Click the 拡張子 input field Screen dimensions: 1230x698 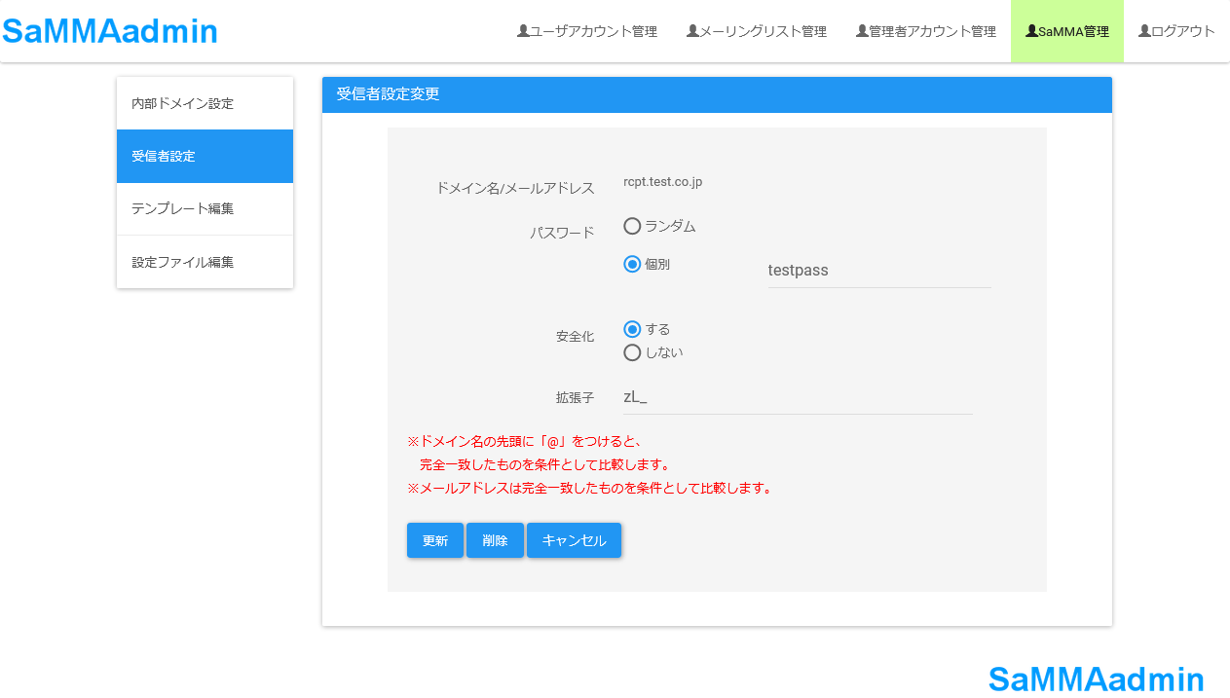tap(798, 397)
